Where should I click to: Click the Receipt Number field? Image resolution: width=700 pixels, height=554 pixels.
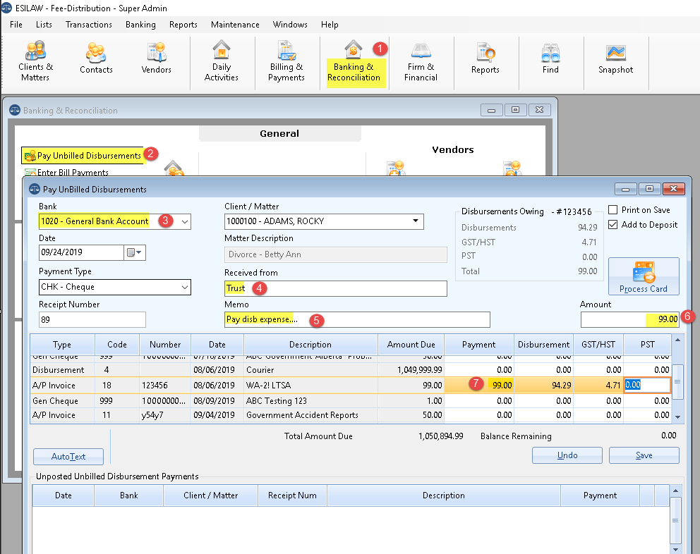[x=92, y=320]
